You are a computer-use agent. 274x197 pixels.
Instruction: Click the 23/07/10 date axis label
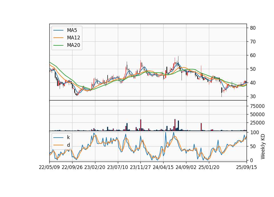pyautogui.click(x=118, y=167)
